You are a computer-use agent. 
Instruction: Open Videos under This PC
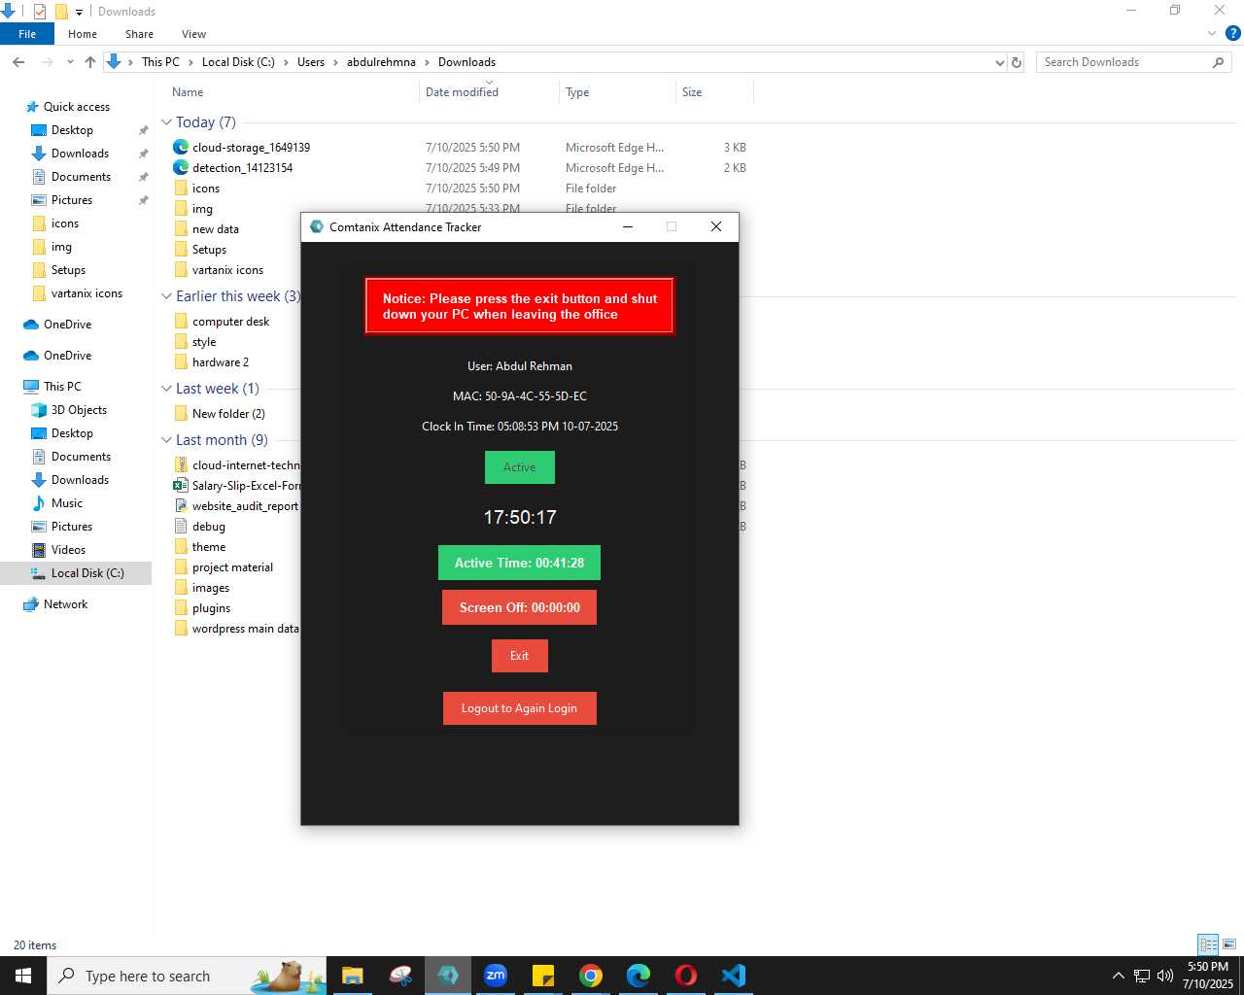coord(68,550)
